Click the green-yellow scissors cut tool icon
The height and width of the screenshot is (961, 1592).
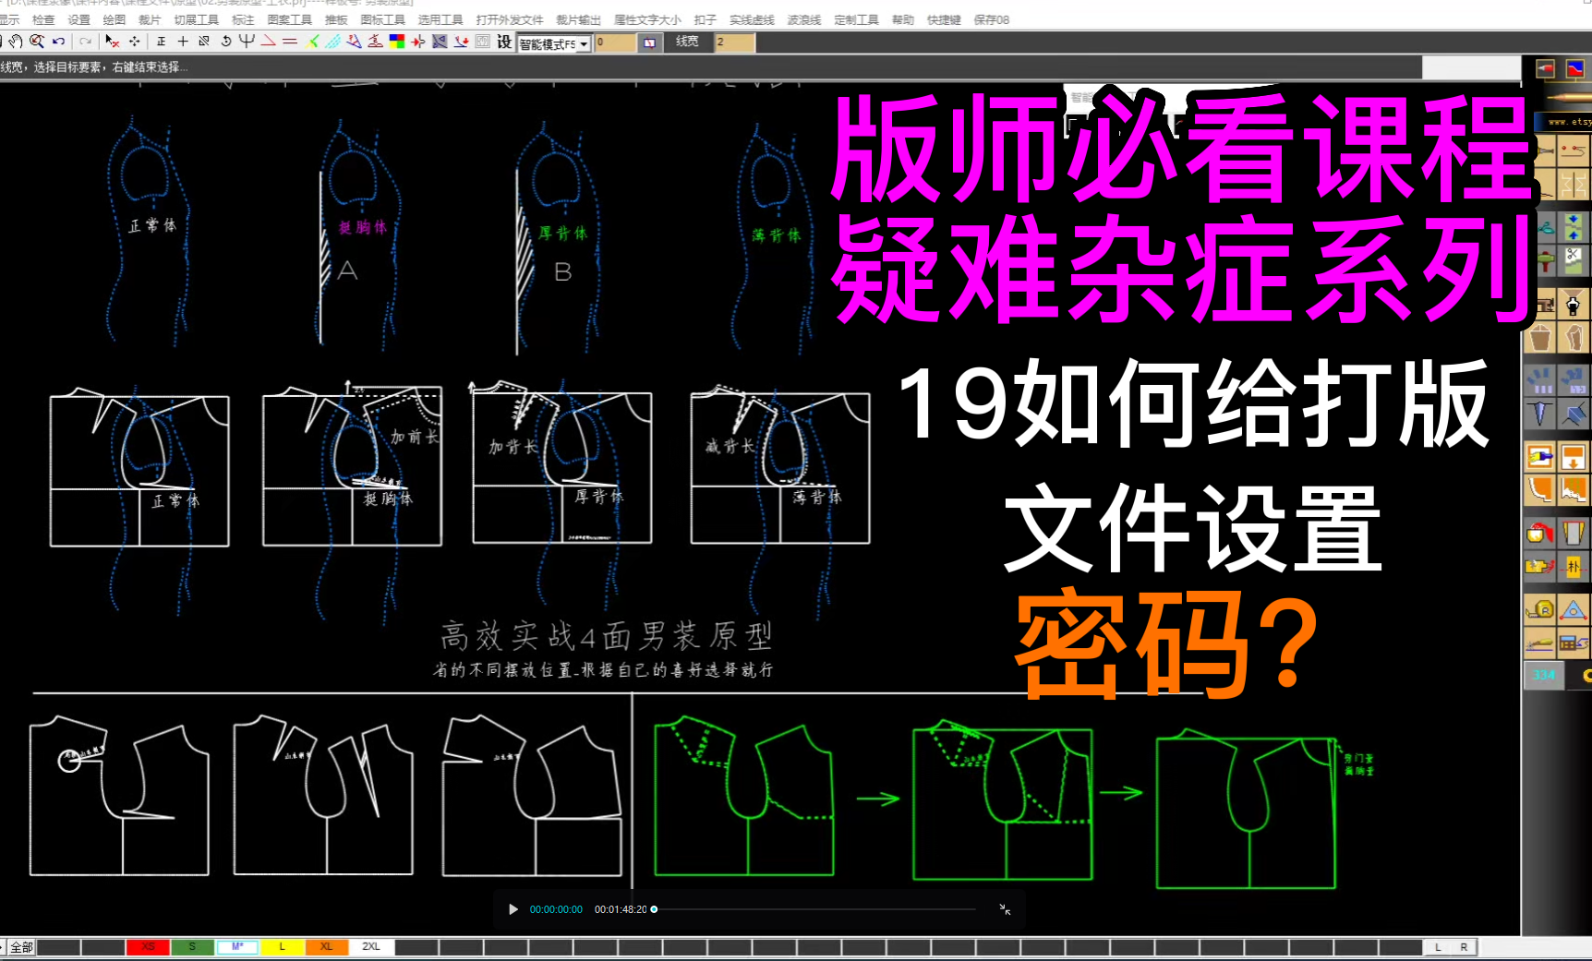[x=314, y=42]
